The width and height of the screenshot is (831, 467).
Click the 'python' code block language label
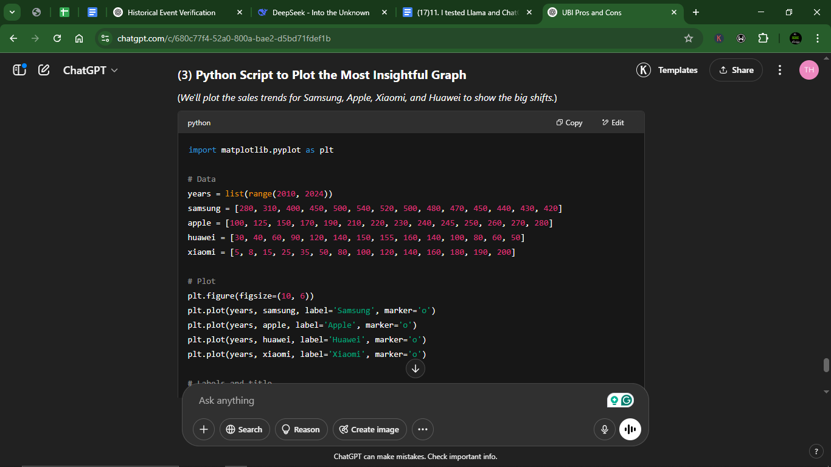pos(199,123)
